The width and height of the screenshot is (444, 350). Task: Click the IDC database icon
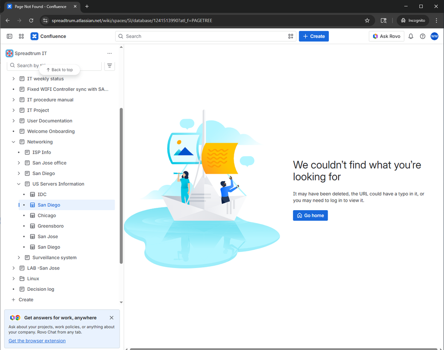[x=32, y=195]
